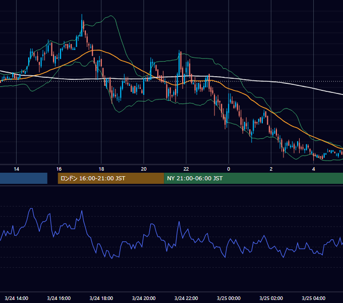Click the '3/24 18:00' oscillator axis label
The width and height of the screenshot is (343, 303).
click(101, 298)
